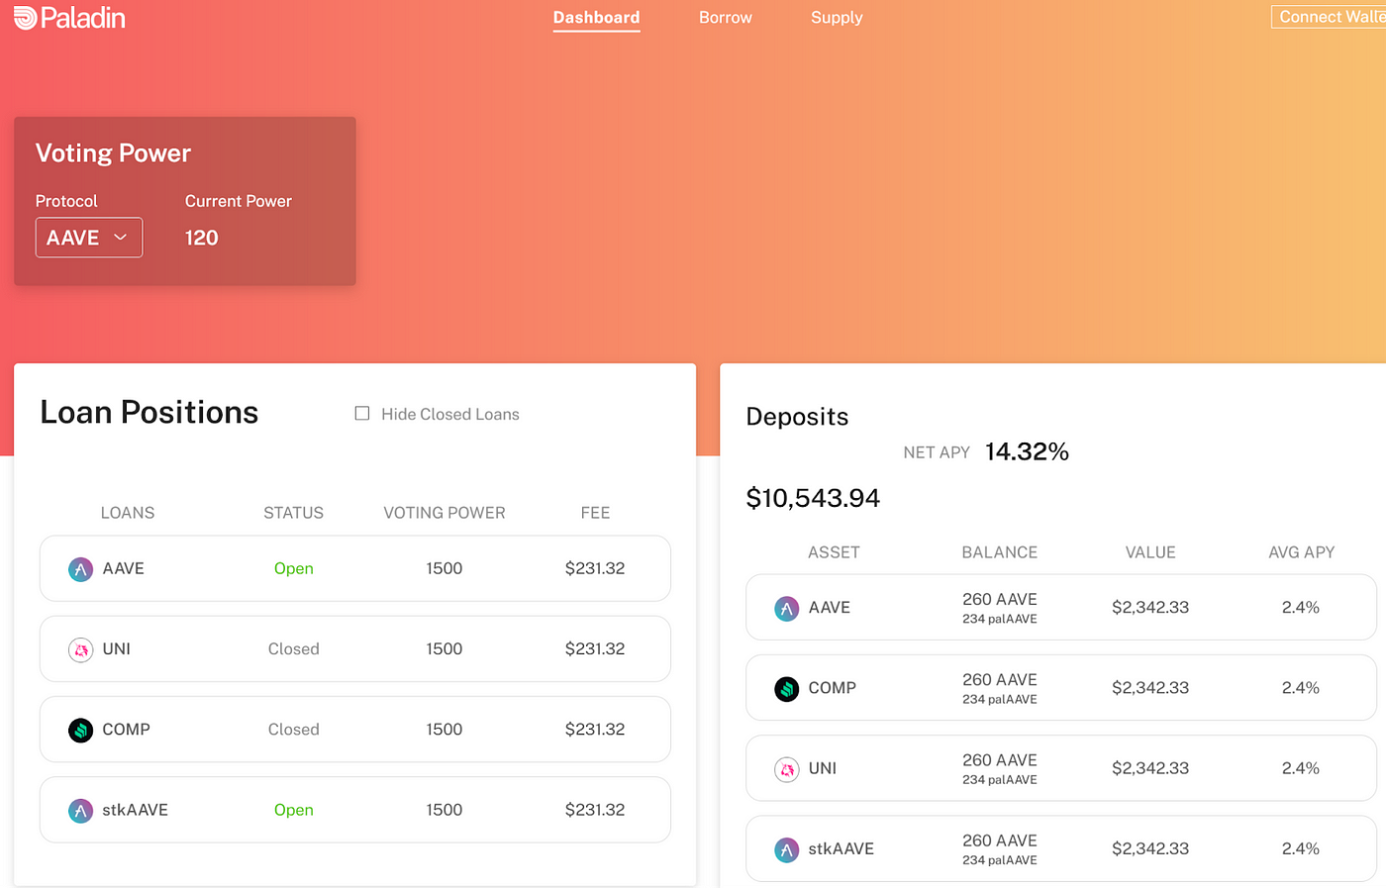Click the Connect Wallet button
The image size is (1386, 888).
[1329, 17]
